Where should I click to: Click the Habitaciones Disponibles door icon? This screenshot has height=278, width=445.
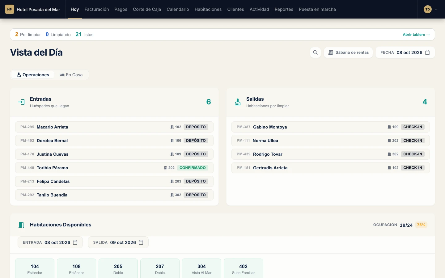click(x=21, y=225)
